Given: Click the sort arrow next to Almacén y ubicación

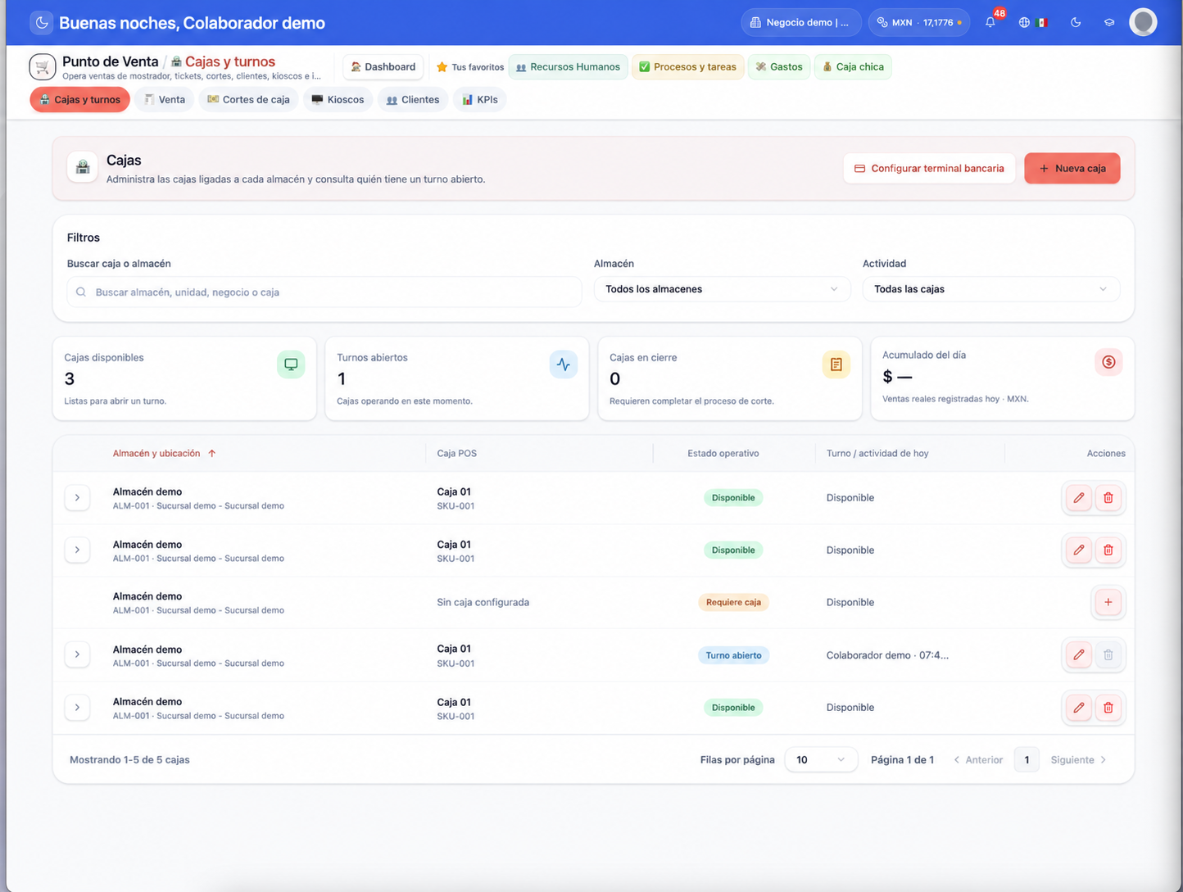Looking at the screenshot, I should point(212,453).
